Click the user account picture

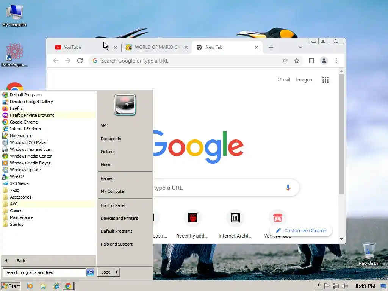[x=125, y=105]
